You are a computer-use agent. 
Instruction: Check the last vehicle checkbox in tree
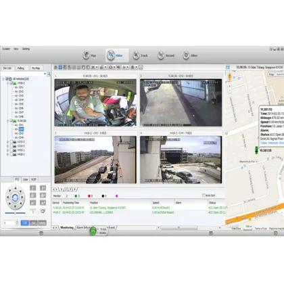(x=11, y=154)
